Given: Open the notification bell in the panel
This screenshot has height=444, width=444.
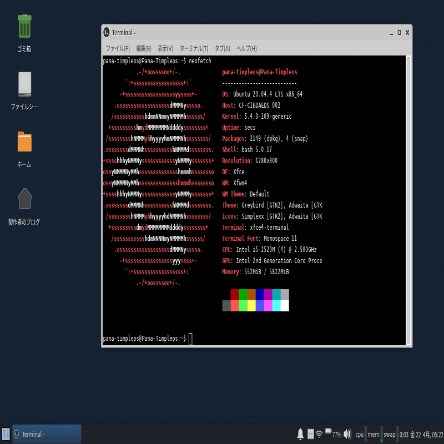Looking at the screenshot, I should 300,434.
